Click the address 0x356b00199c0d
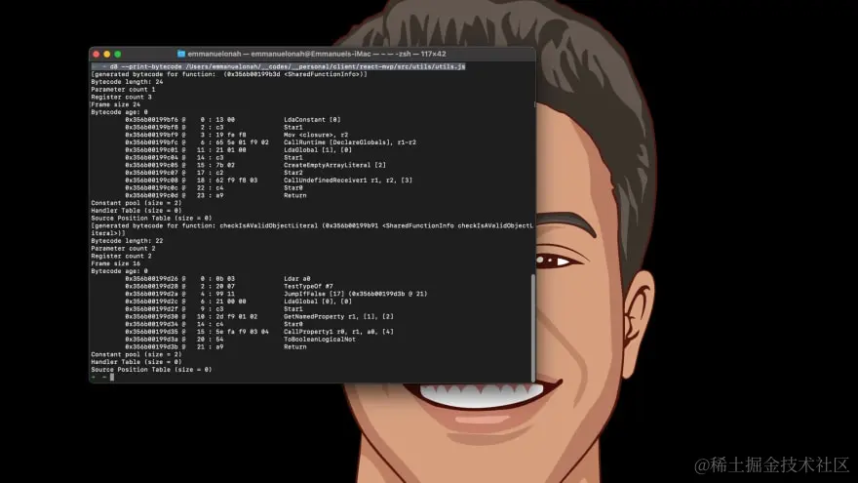858x483 pixels. tap(151, 195)
